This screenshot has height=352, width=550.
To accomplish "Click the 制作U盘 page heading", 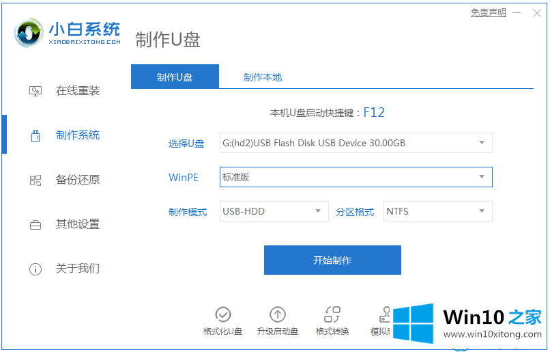I will tap(168, 40).
